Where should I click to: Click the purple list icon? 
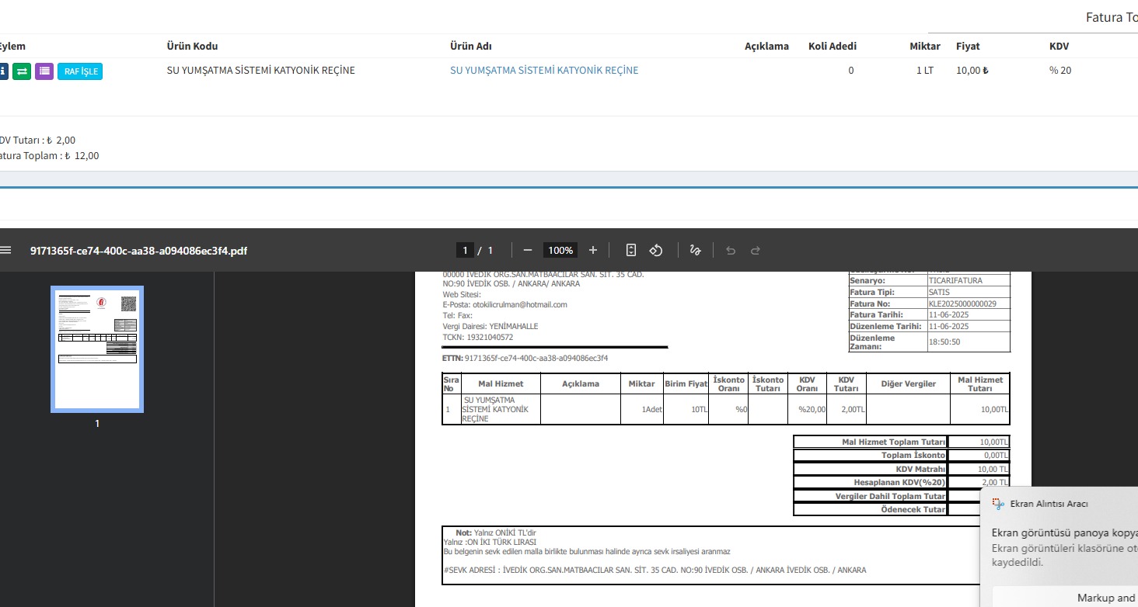pos(44,71)
